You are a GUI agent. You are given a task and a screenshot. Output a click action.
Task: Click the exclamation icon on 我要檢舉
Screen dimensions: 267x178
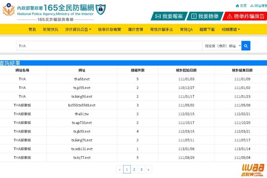click(x=194, y=16)
